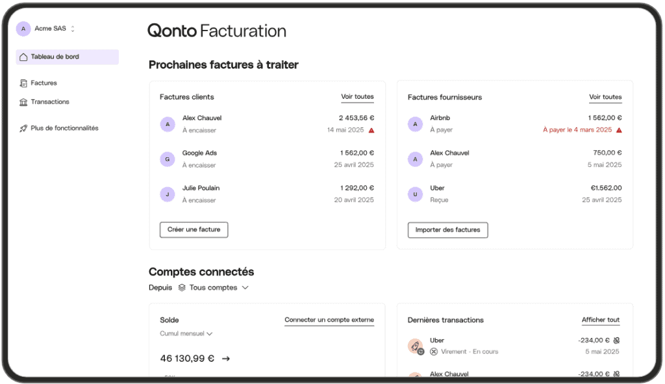Click the Julie Poulain avatar icon
Screen dimensions: 665x384
[168, 194]
